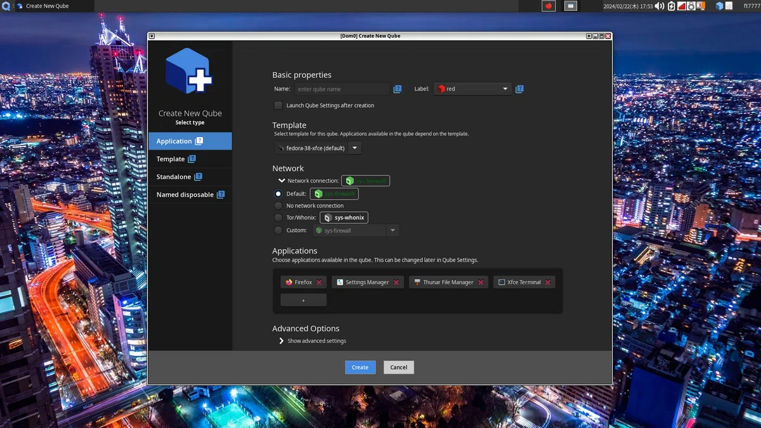Open the Qubes devices tray icon
The image size is (761, 428).
point(701,6)
